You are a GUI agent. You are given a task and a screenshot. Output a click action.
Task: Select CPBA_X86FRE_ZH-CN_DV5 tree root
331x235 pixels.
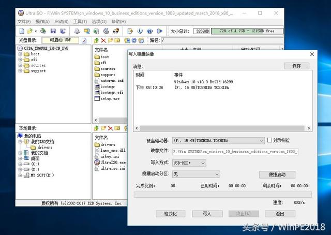pyautogui.click(x=46, y=48)
